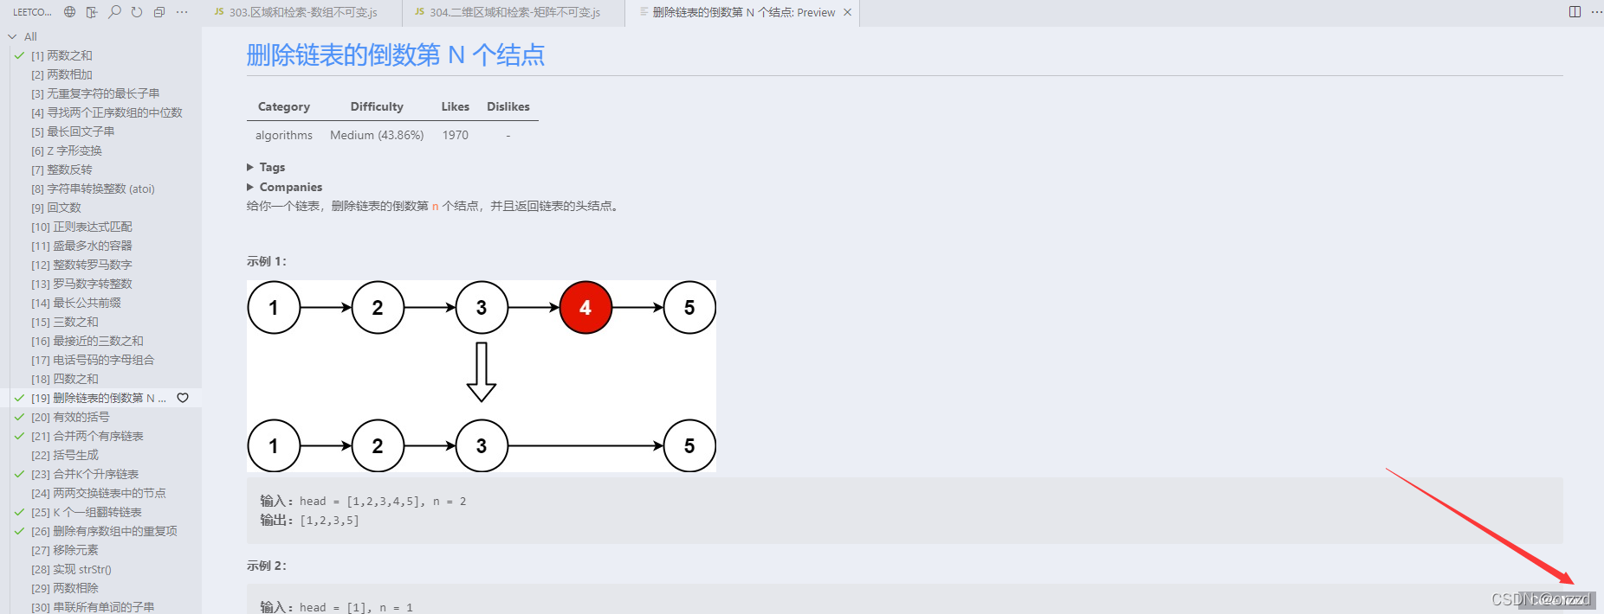Open problem [4] 寻找两个正序数组的中位数
The height and width of the screenshot is (614, 1604).
click(107, 112)
